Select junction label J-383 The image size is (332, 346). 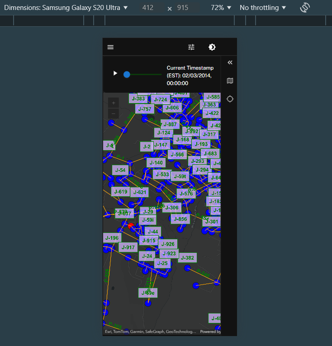tap(138, 99)
